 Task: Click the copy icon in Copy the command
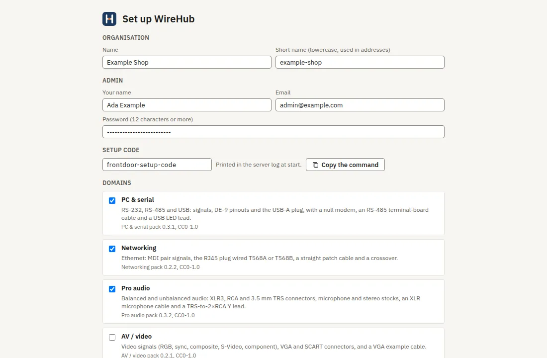pyautogui.click(x=315, y=165)
